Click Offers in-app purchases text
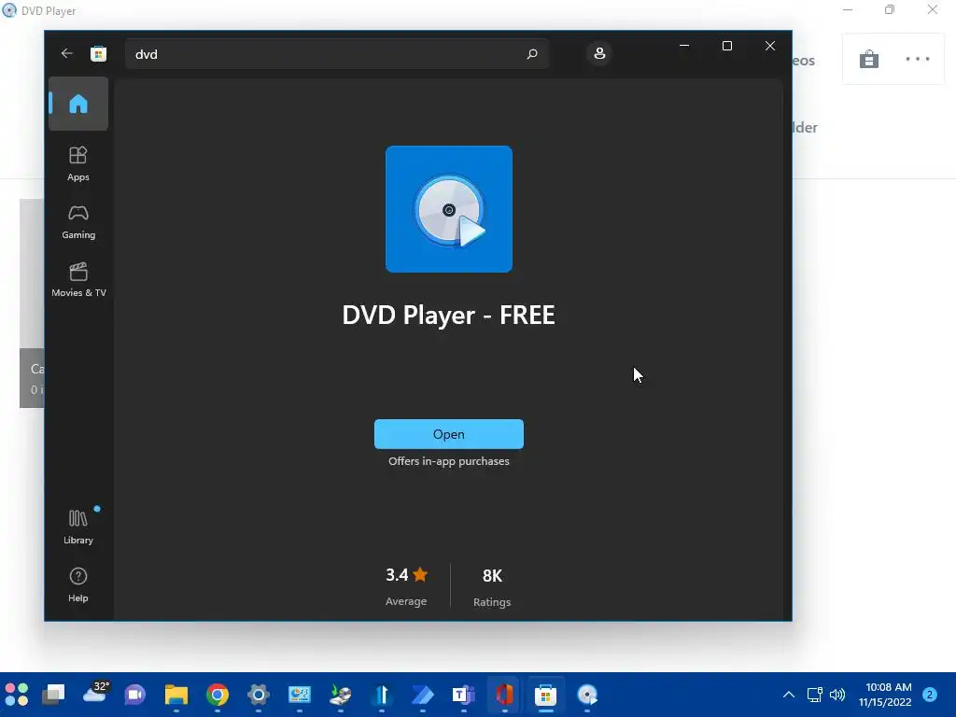The height and width of the screenshot is (717, 956). (449, 461)
